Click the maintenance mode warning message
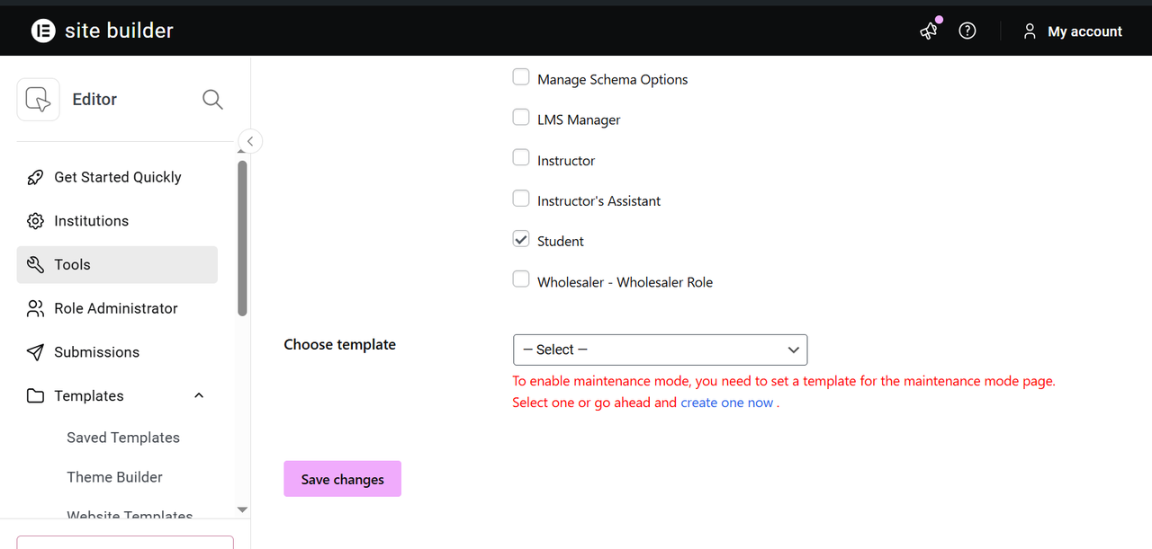 (784, 392)
